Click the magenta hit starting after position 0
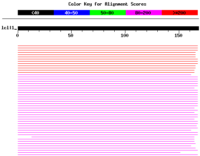The width and height of the screenshot is (200, 156). pyautogui.click(x=113, y=137)
